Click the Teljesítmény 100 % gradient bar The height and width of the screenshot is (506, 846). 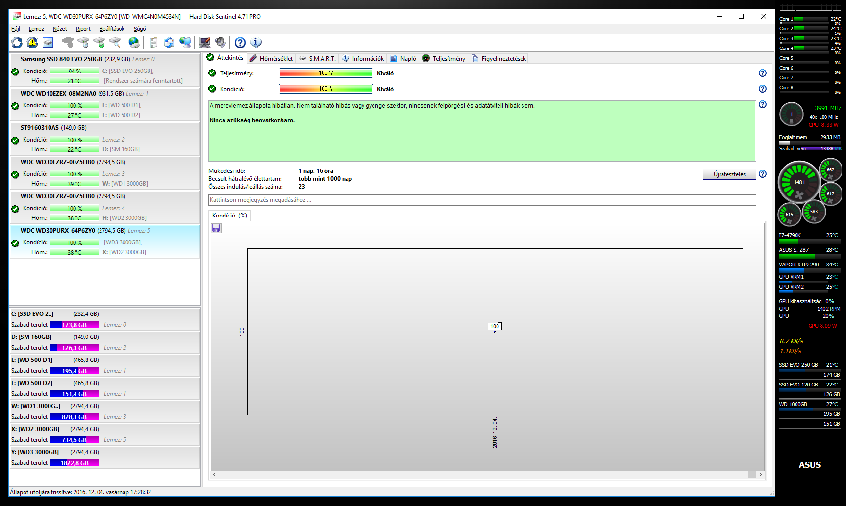tap(325, 73)
